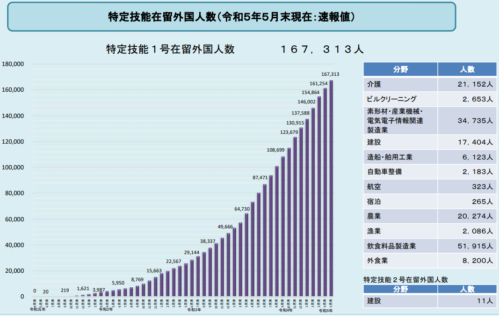Screen dimensions: 499x328
Task: Click the 漁業 row in the table
Action: 429,231
